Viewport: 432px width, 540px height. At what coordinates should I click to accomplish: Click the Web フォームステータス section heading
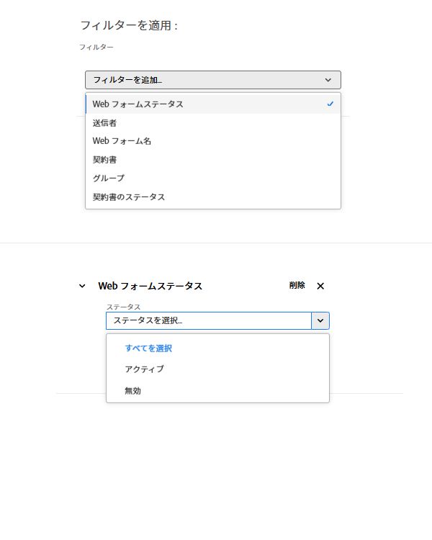tap(150, 286)
